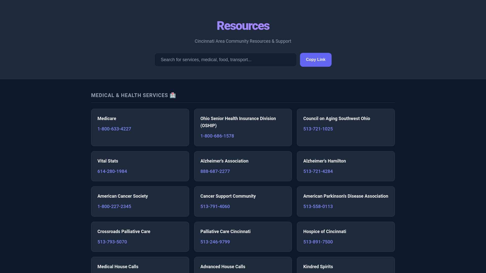The width and height of the screenshot is (486, 273).
Task: Click the Cincinnati Area Community Resources subtitle
Action: pyautogui.click(x=243, y=41)
